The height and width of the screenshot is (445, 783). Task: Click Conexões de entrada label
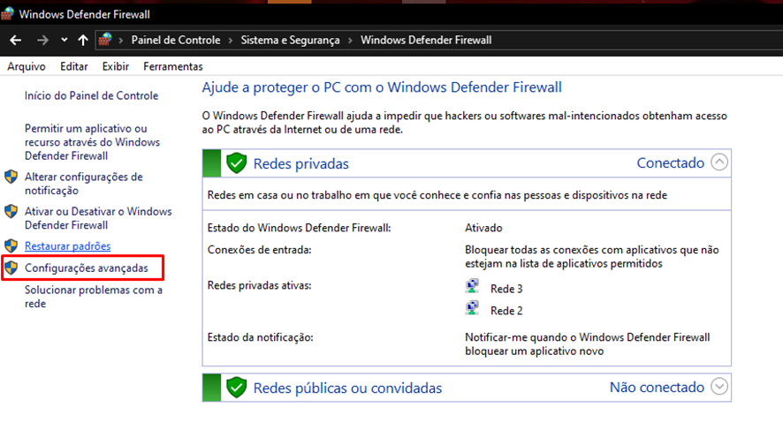coord(259,250)
